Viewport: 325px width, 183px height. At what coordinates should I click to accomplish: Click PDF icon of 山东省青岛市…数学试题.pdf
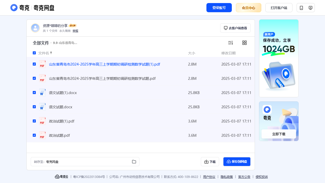(x=42, y=78)
